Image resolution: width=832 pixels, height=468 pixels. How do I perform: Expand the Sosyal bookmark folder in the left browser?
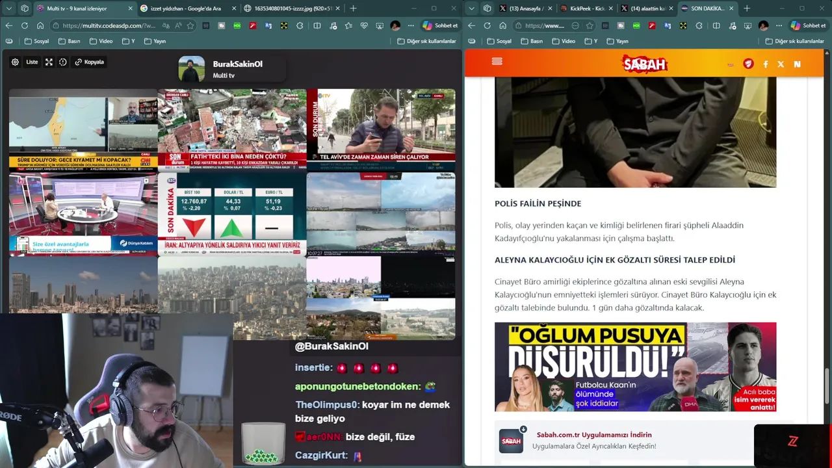coord(37,41)
